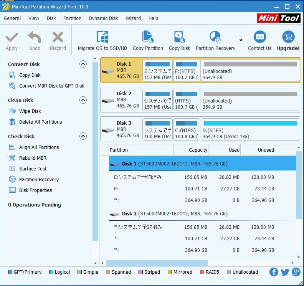Open Copy Disk from the toolbar
The image size is (304, 286).
coord(179,41)
